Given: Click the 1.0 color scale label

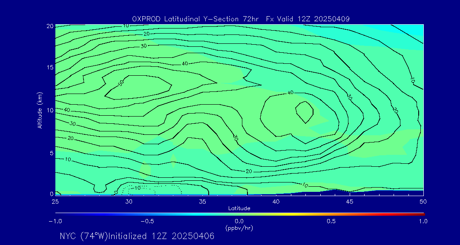Looking at the screenshot, I should point(423,221).
